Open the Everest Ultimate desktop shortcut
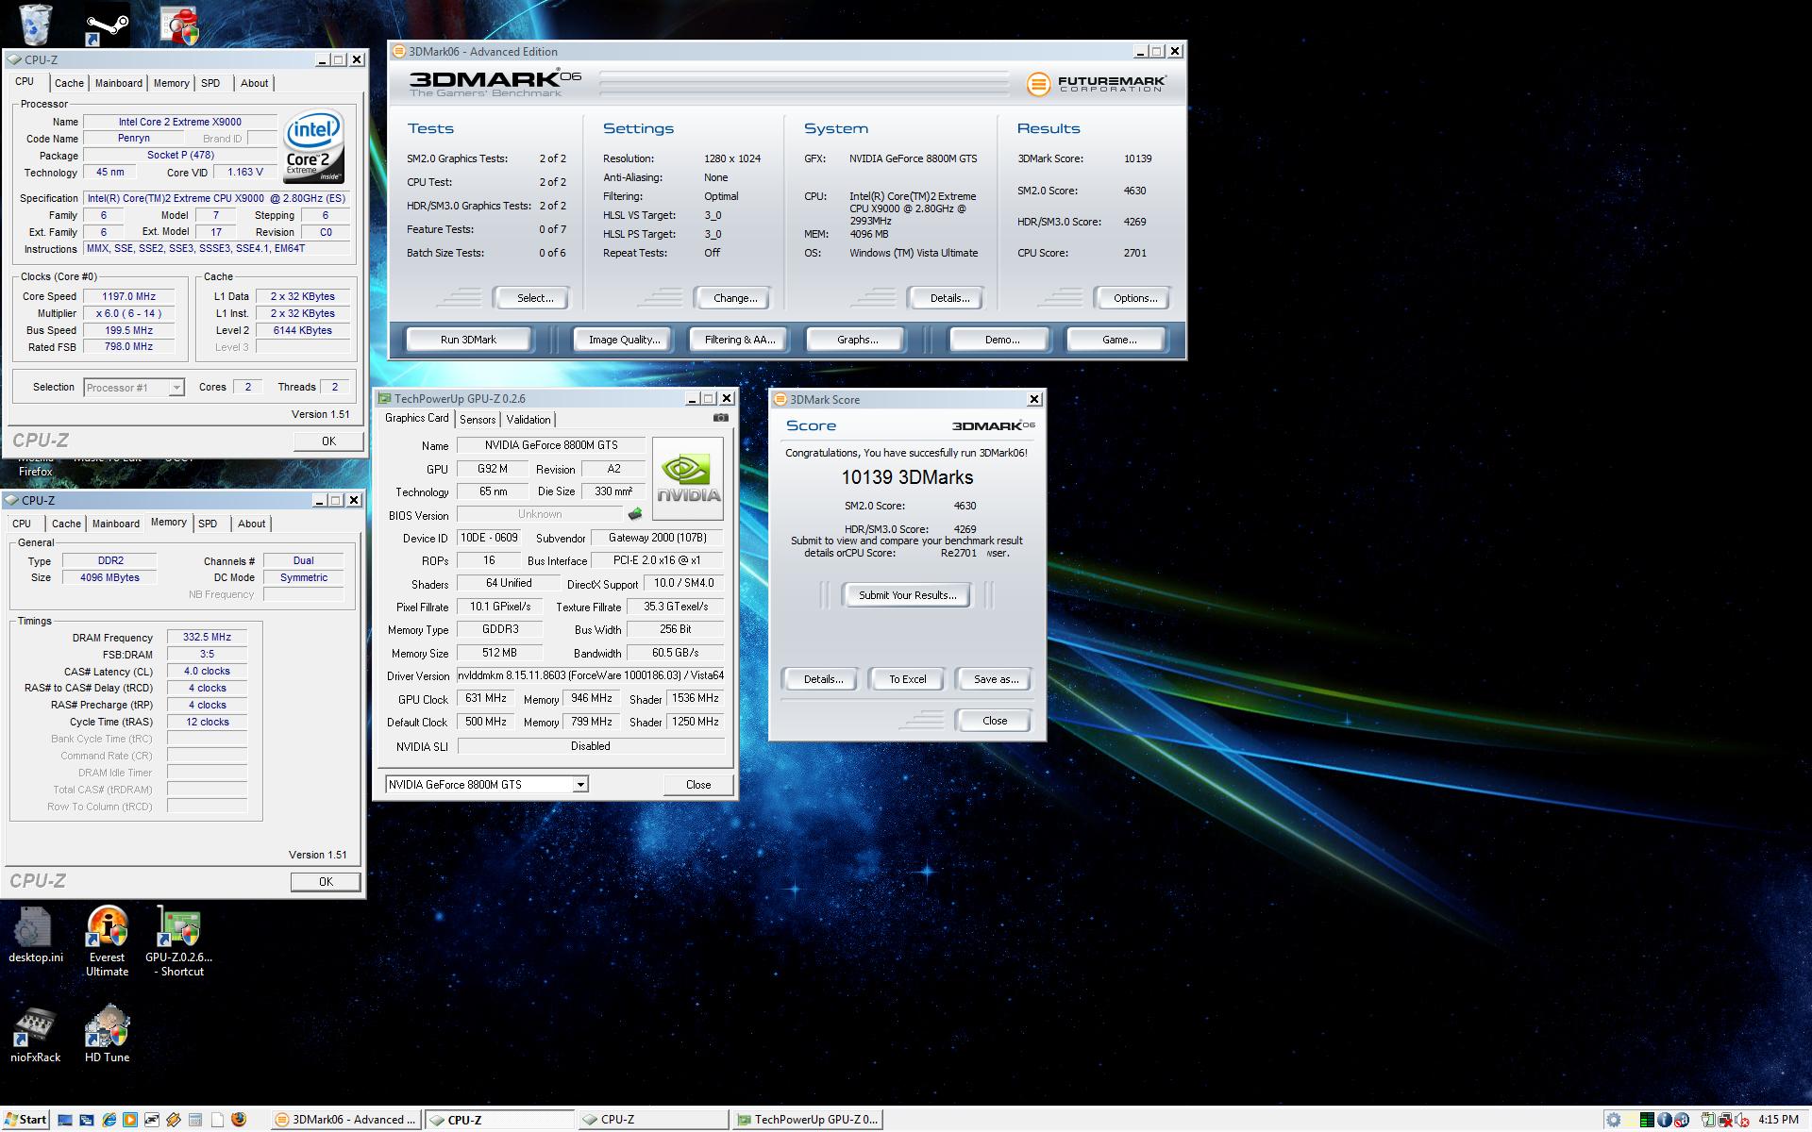The image size is (1812, 1132). click(107, 941)
